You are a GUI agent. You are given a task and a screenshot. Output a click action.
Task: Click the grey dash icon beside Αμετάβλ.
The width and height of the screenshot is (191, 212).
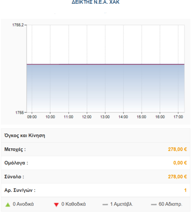click(x=105, y=205)
